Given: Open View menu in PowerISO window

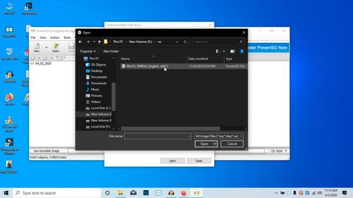Looking at the screenshot, I should pos(43,37).
